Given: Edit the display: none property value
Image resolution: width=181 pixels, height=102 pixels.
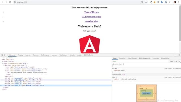Looking at the screenshot, I should pos(123,70).
